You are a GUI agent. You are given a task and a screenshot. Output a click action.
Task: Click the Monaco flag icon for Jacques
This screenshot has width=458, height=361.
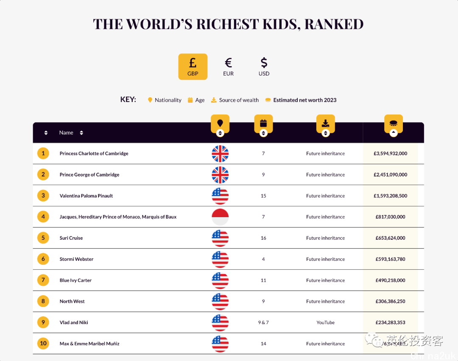(x=220, y=217)
